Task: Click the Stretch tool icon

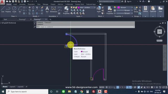Action: tap(30, 13)
